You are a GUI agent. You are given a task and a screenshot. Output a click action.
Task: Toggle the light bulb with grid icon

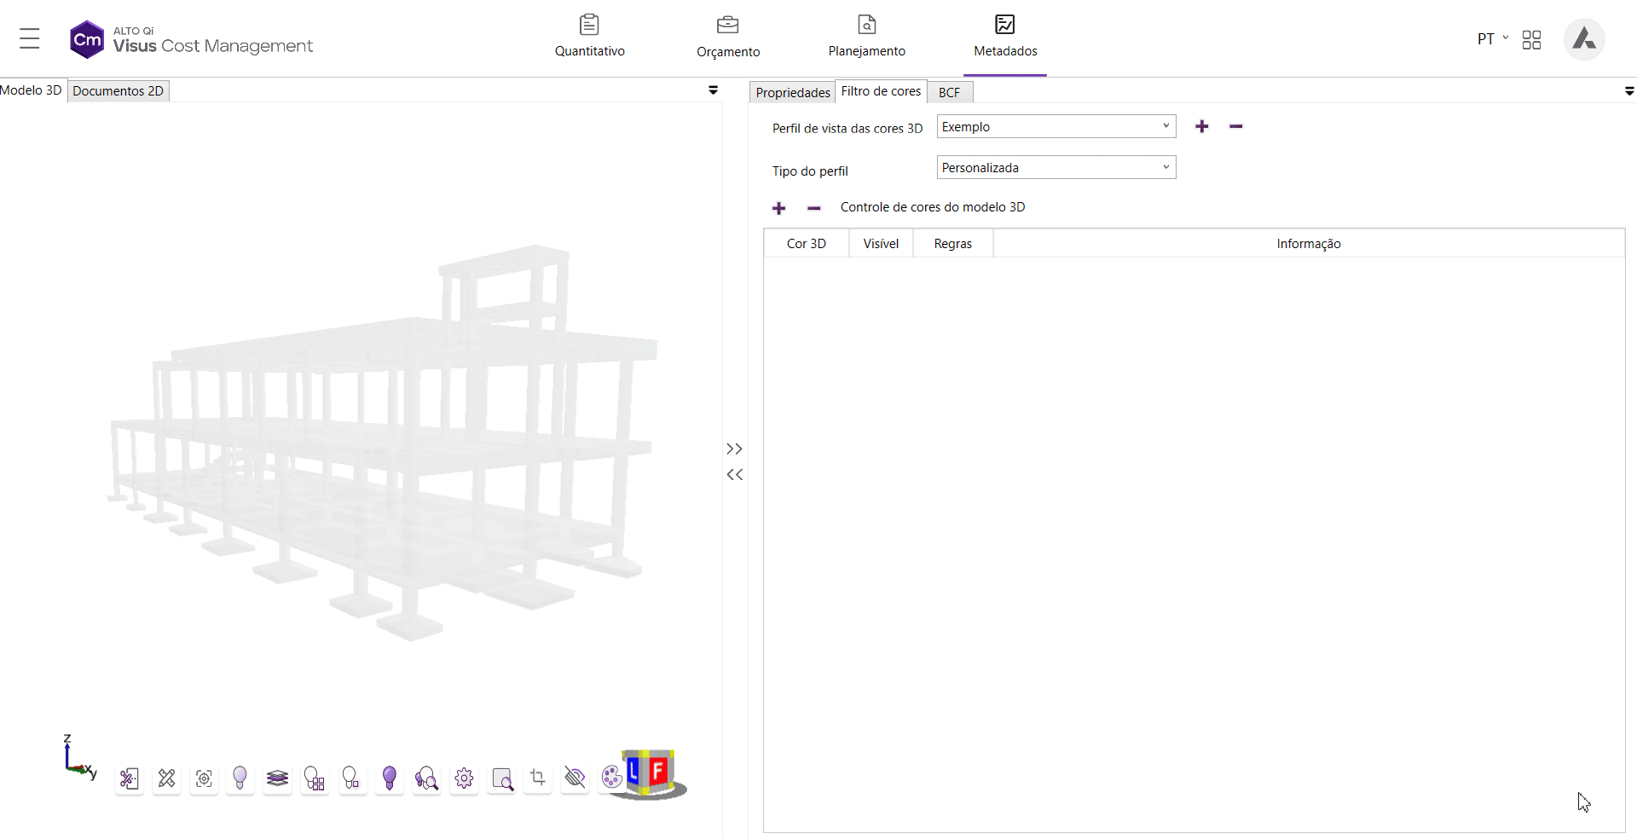click(x=315, y=778)
